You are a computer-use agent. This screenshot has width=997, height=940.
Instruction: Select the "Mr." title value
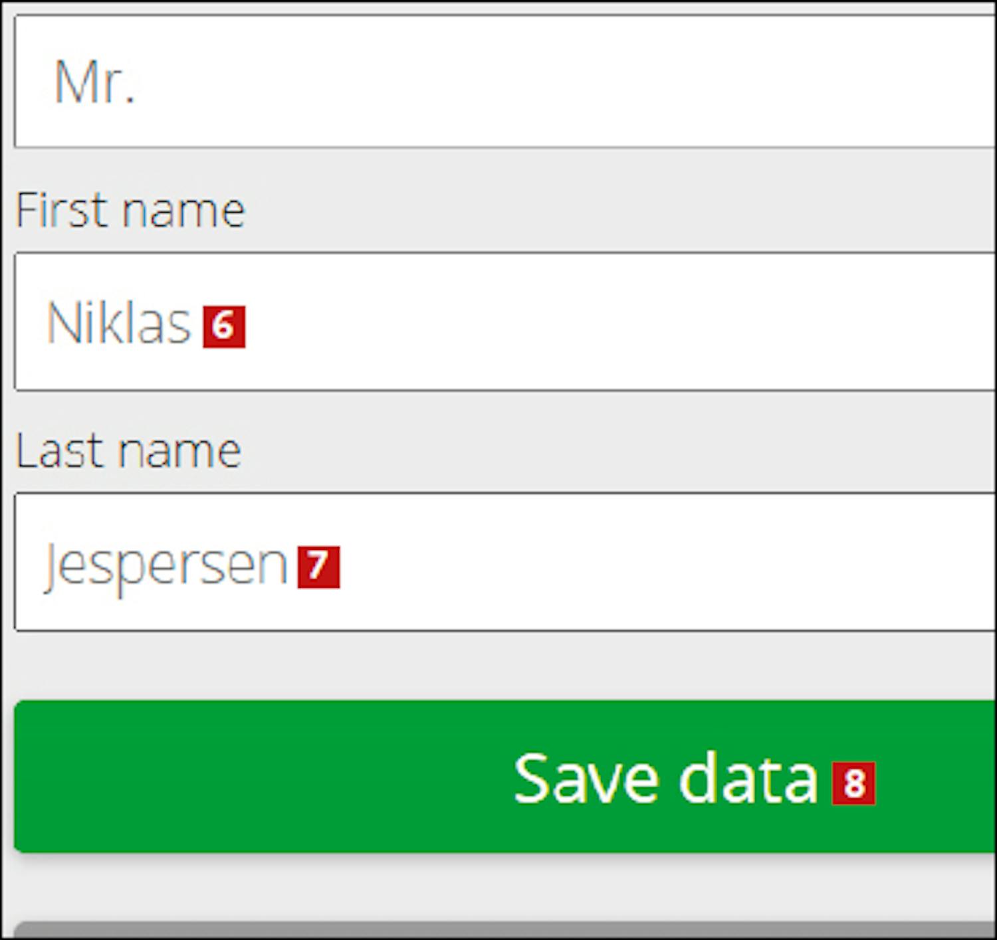pyautogui.click(x=94, y=82)
